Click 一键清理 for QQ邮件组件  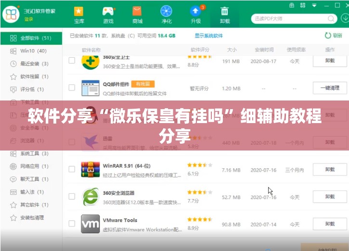click(330, 88)
